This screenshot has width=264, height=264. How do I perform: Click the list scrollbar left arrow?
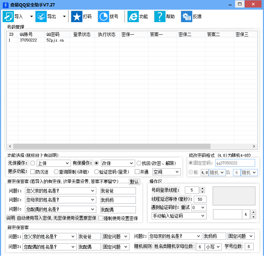[x=10, y=146]
